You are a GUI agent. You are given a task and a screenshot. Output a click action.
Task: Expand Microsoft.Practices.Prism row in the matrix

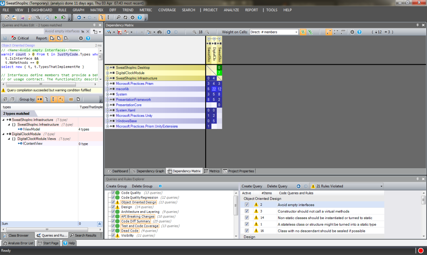tap(108, 83)
